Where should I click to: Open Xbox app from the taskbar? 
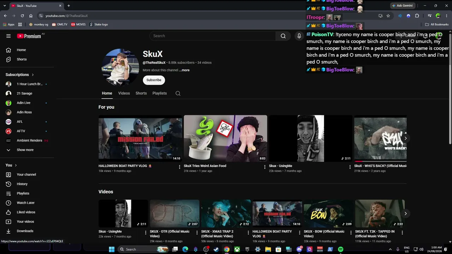click(237, 249)
